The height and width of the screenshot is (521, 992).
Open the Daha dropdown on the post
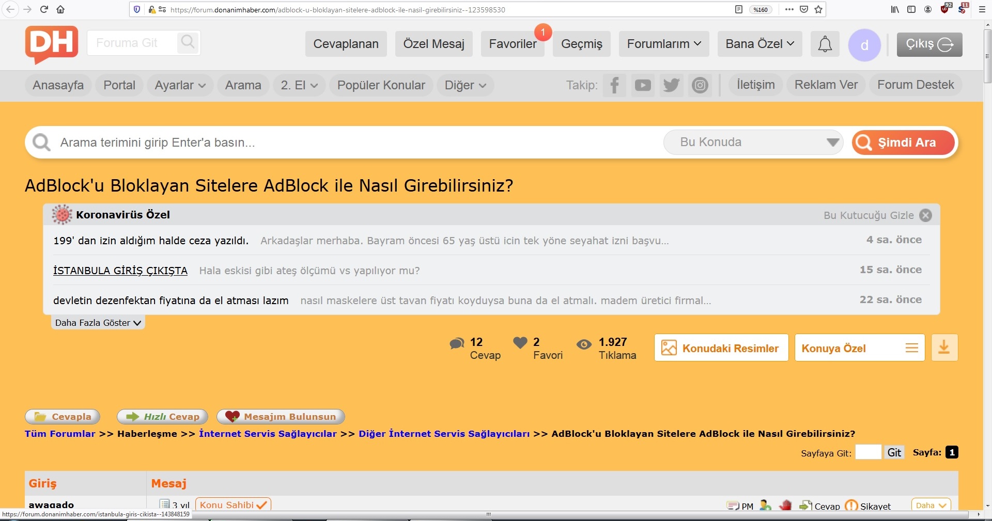(x=931, y=505)
